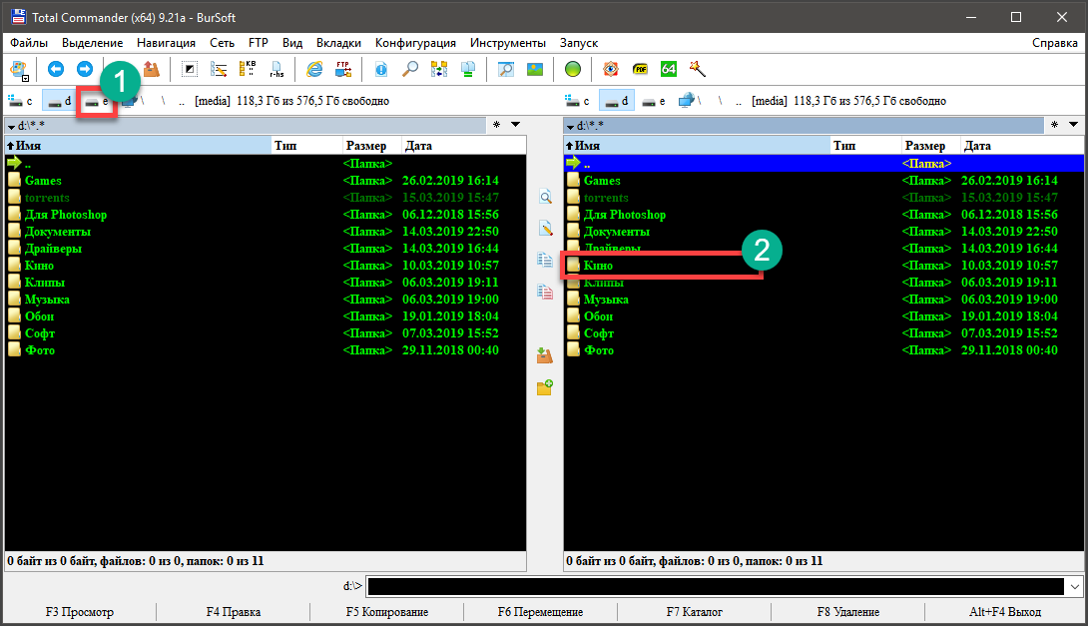Click the Internet Explorer toolbar icon
The width and height of the screenshot is (1088, 626).
(314, 69)
